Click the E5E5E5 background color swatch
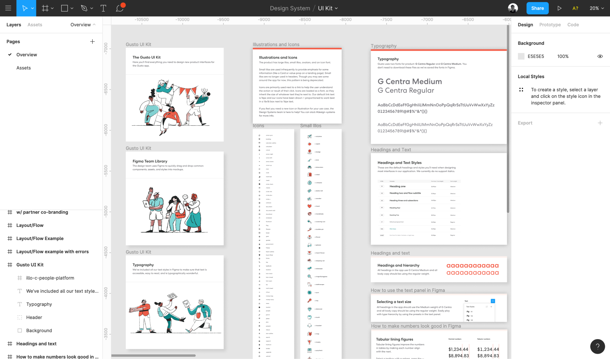This screenshot has width=610, height=359. point(521,56)
